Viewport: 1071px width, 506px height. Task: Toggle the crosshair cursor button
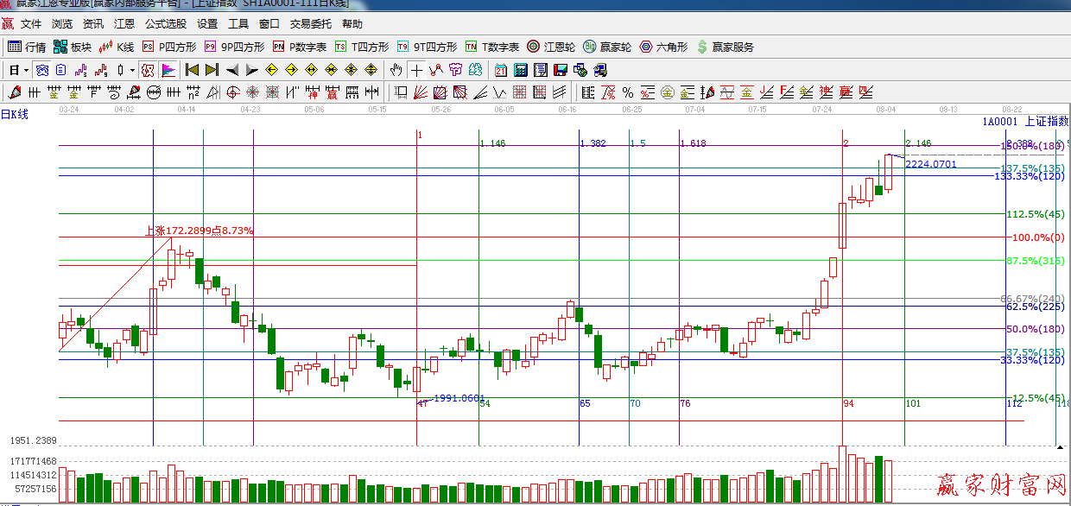coord(416,70)
